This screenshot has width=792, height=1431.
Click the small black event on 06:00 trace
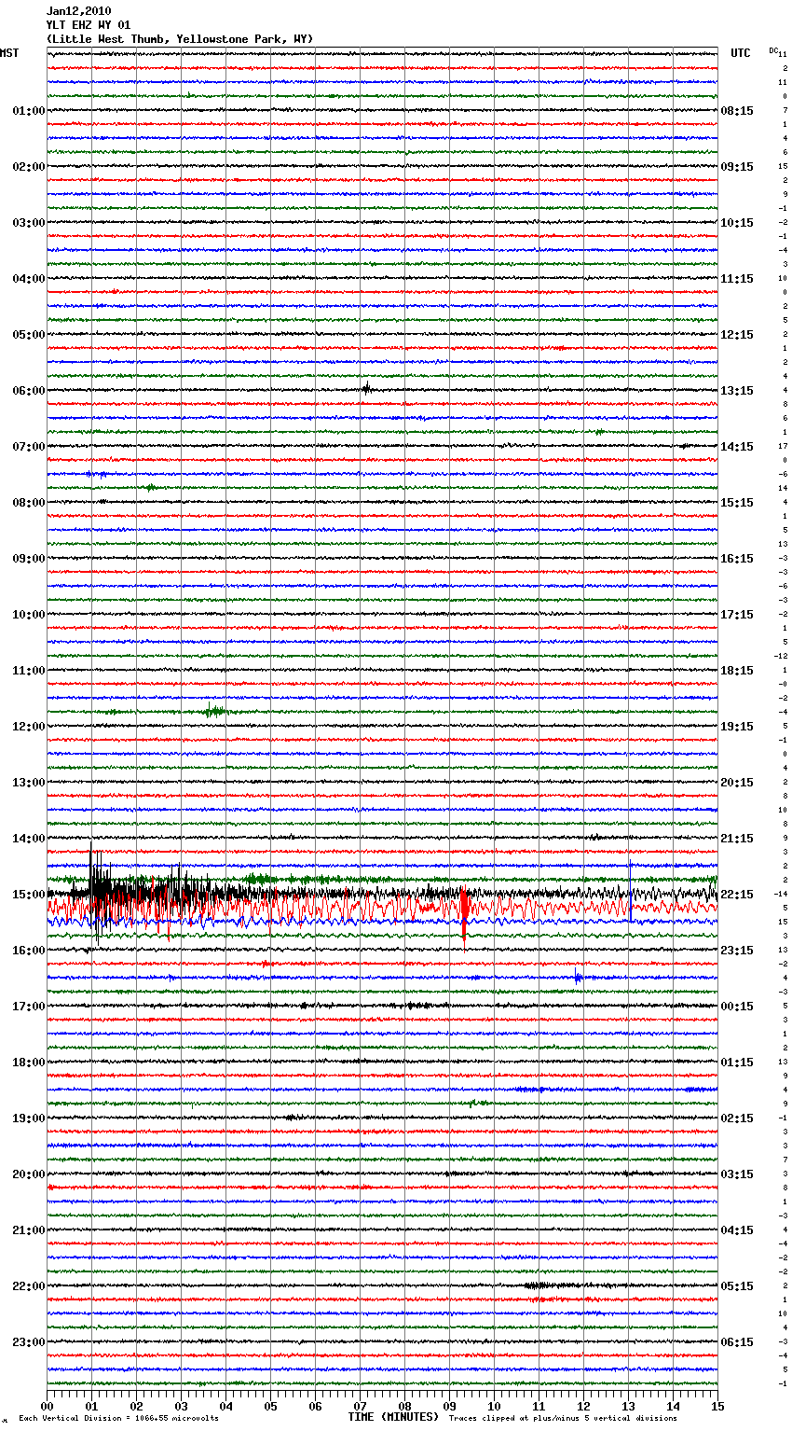point(366,389)
